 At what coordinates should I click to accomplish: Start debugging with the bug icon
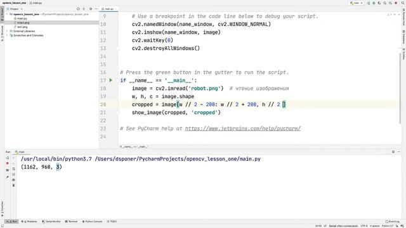click(374, 3)
